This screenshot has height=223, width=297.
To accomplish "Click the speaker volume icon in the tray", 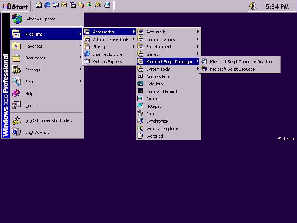I will tap(253, 6).
